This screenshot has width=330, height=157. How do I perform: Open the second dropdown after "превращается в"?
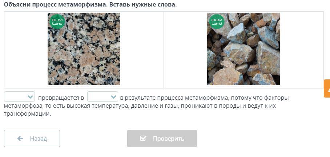[103, 97]
